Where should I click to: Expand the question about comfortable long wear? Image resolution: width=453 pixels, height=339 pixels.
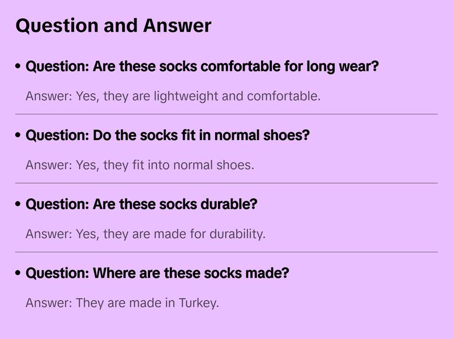pos(202,67)
